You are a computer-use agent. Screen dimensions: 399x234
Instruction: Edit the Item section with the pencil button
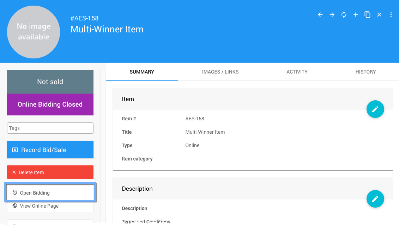pyautogui.click(x=375, y=109)
